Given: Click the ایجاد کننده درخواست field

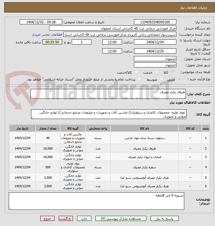Looking at the screenshot, I should [120, 35].
